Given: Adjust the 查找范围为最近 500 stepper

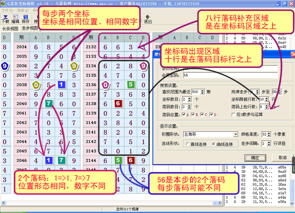Looking at the screenshot, I should tap(202, 92).
